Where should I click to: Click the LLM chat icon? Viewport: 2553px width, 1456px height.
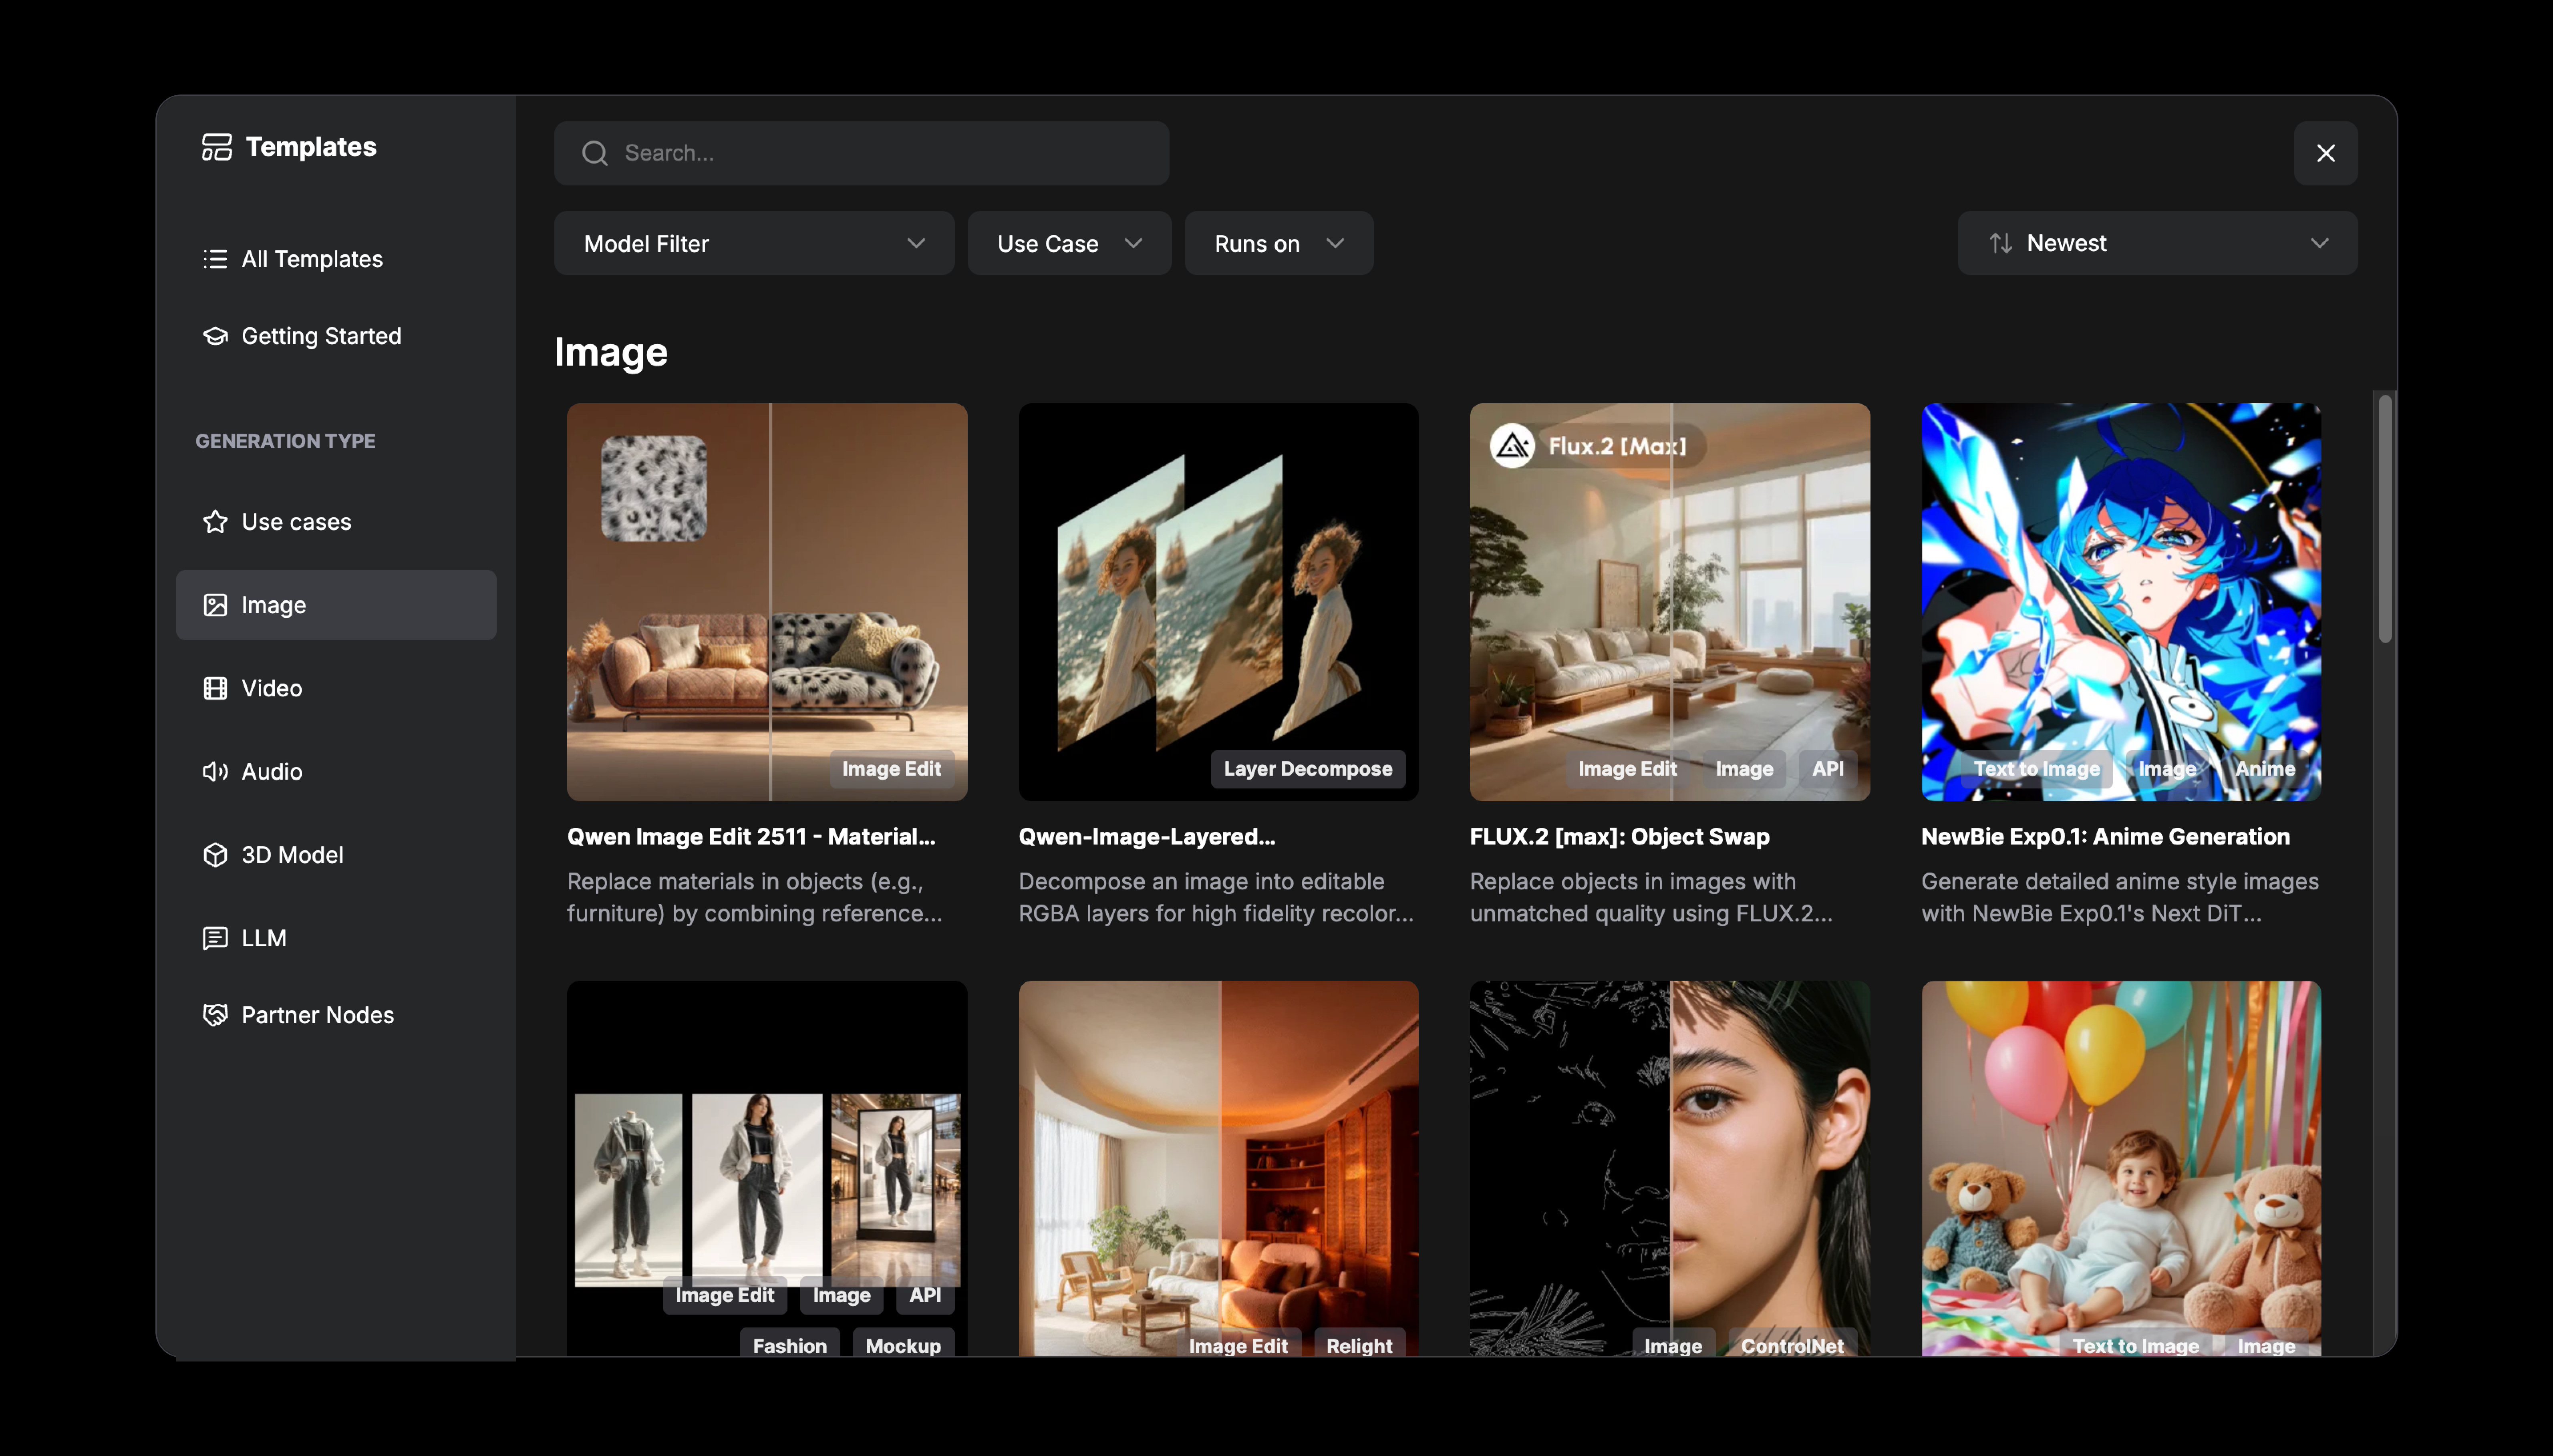coord(215,938)
